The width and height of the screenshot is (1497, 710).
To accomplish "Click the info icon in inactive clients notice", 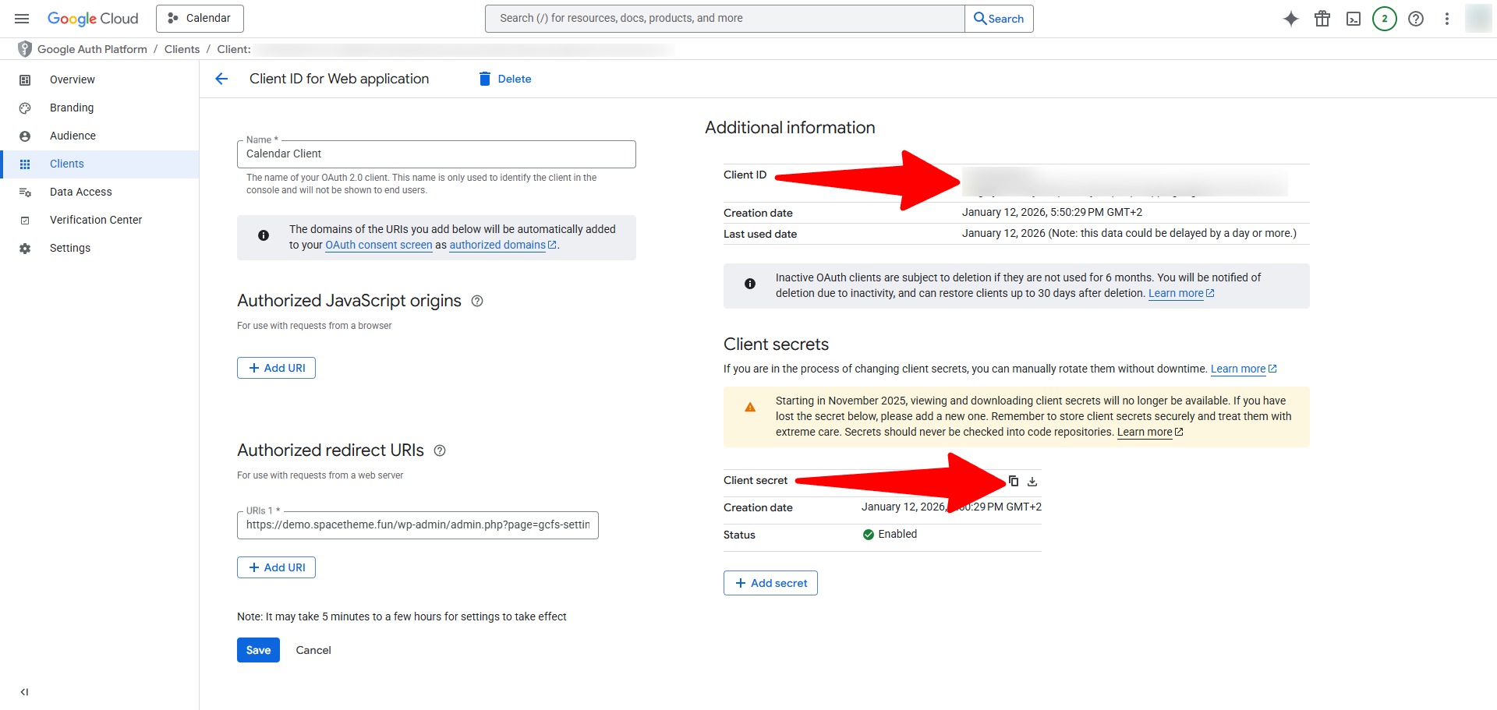I will coord(750,284).
